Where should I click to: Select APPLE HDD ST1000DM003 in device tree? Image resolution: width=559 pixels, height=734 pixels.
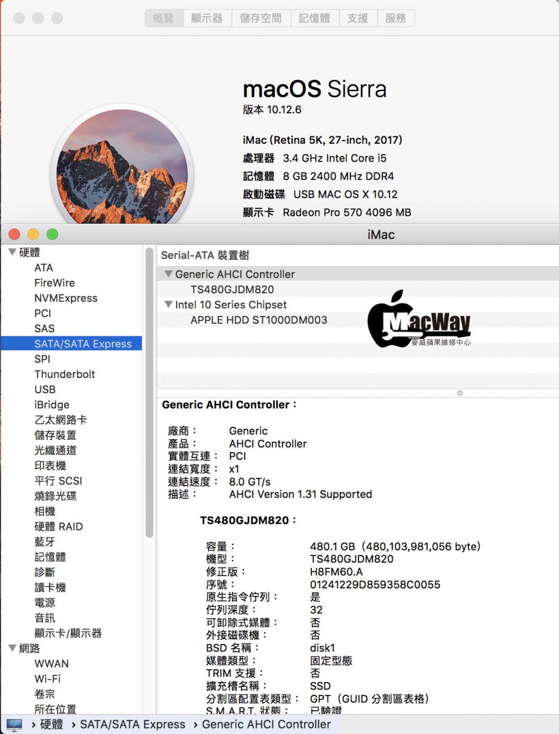click(259, 320)
